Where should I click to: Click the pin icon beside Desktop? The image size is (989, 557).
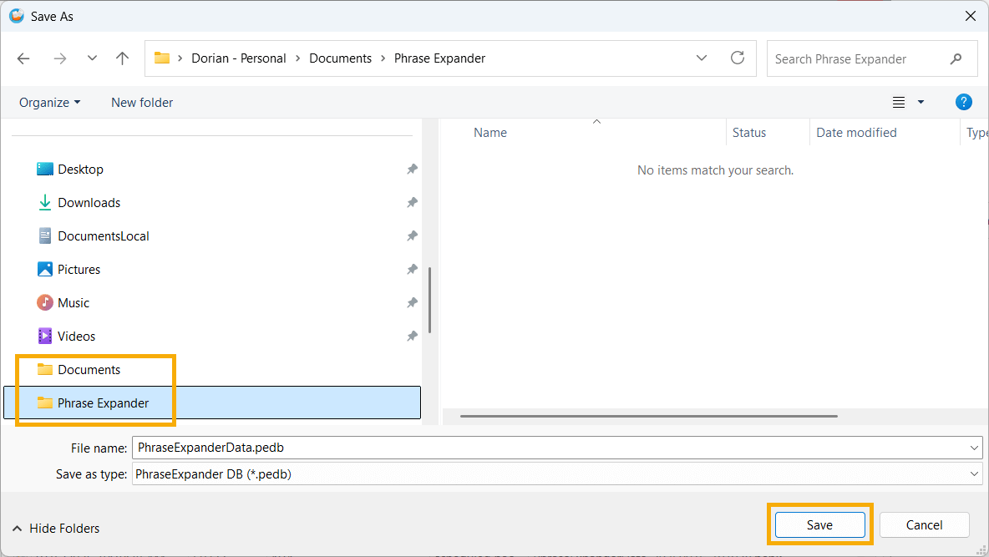412,169
